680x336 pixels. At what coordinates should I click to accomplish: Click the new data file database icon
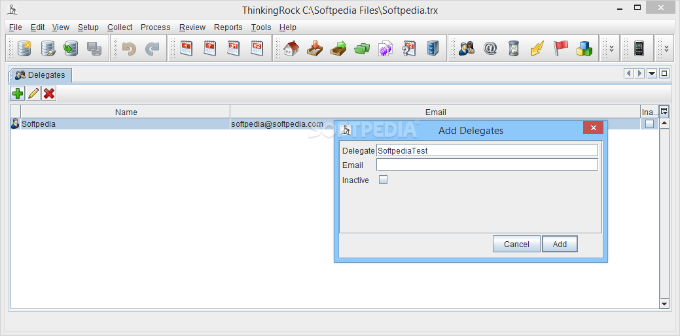(x=25, y=48)
